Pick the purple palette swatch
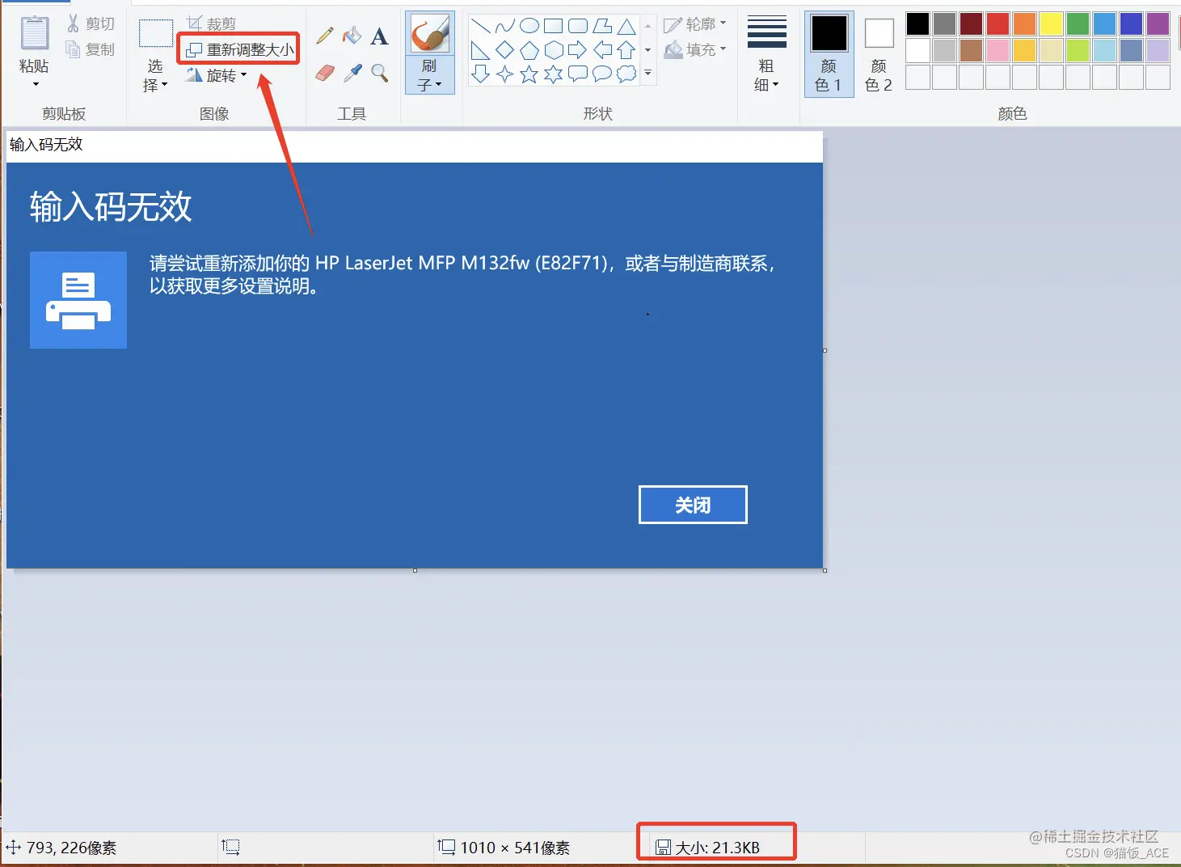This screenshot has width=1181, height=867. point(1158,24)
